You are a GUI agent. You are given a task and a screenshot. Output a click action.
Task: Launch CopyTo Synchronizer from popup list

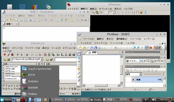pos(40,69)
